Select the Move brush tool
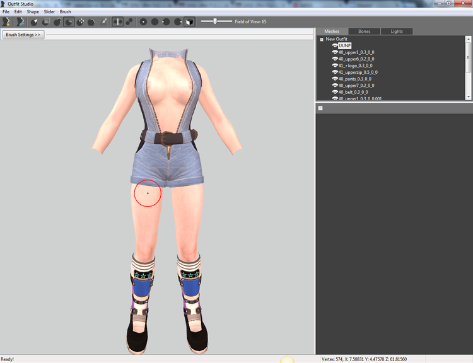 tap(80, 21)
